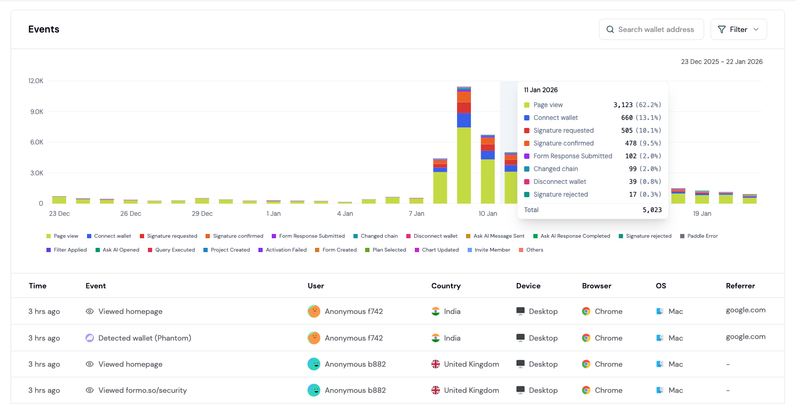Click the Mac OS icon in the first table row
The height and width of the screenshot is (404, 796).
click(660, 311)
